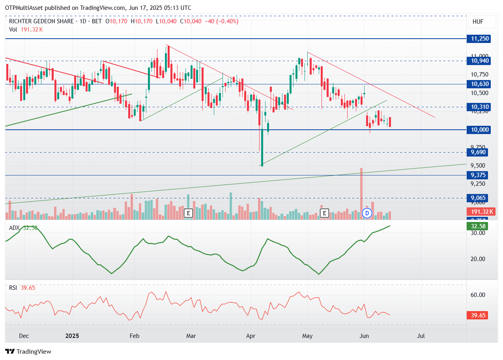503x360 pixels.
Task: Click the Vol 191.32K legend
Action: click(26, 29)
